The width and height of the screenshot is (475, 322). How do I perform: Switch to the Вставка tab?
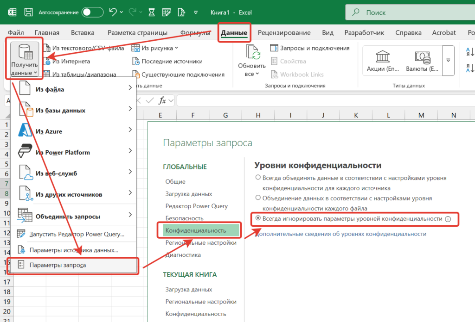(83, 33)
